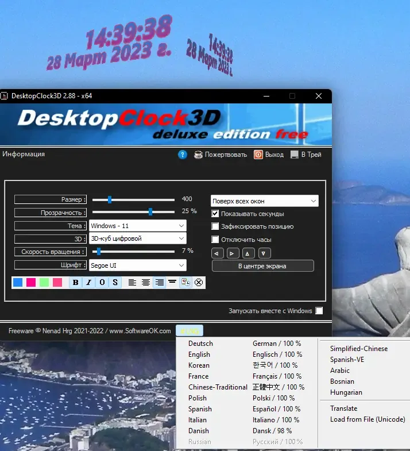Viewport: 410px width, 451px height.
Task: Click the minimize-to-tray monitor icon
Action: tap(295, 155)
